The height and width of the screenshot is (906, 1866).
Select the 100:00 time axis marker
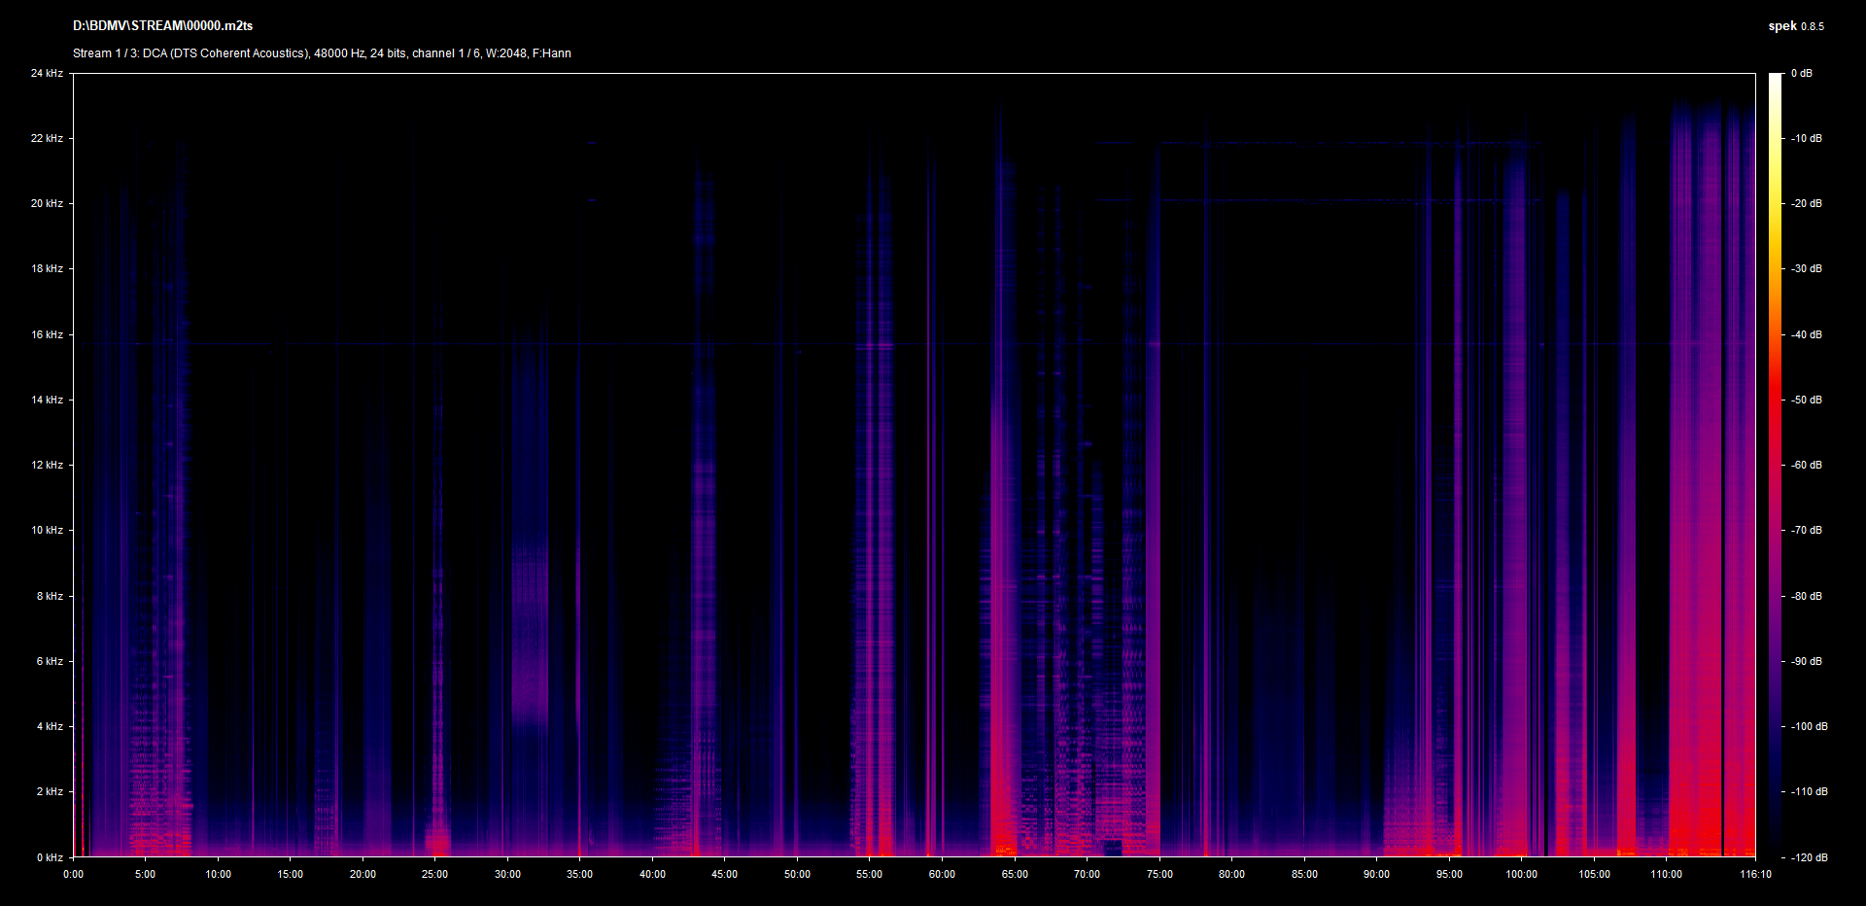(1521, 874)
